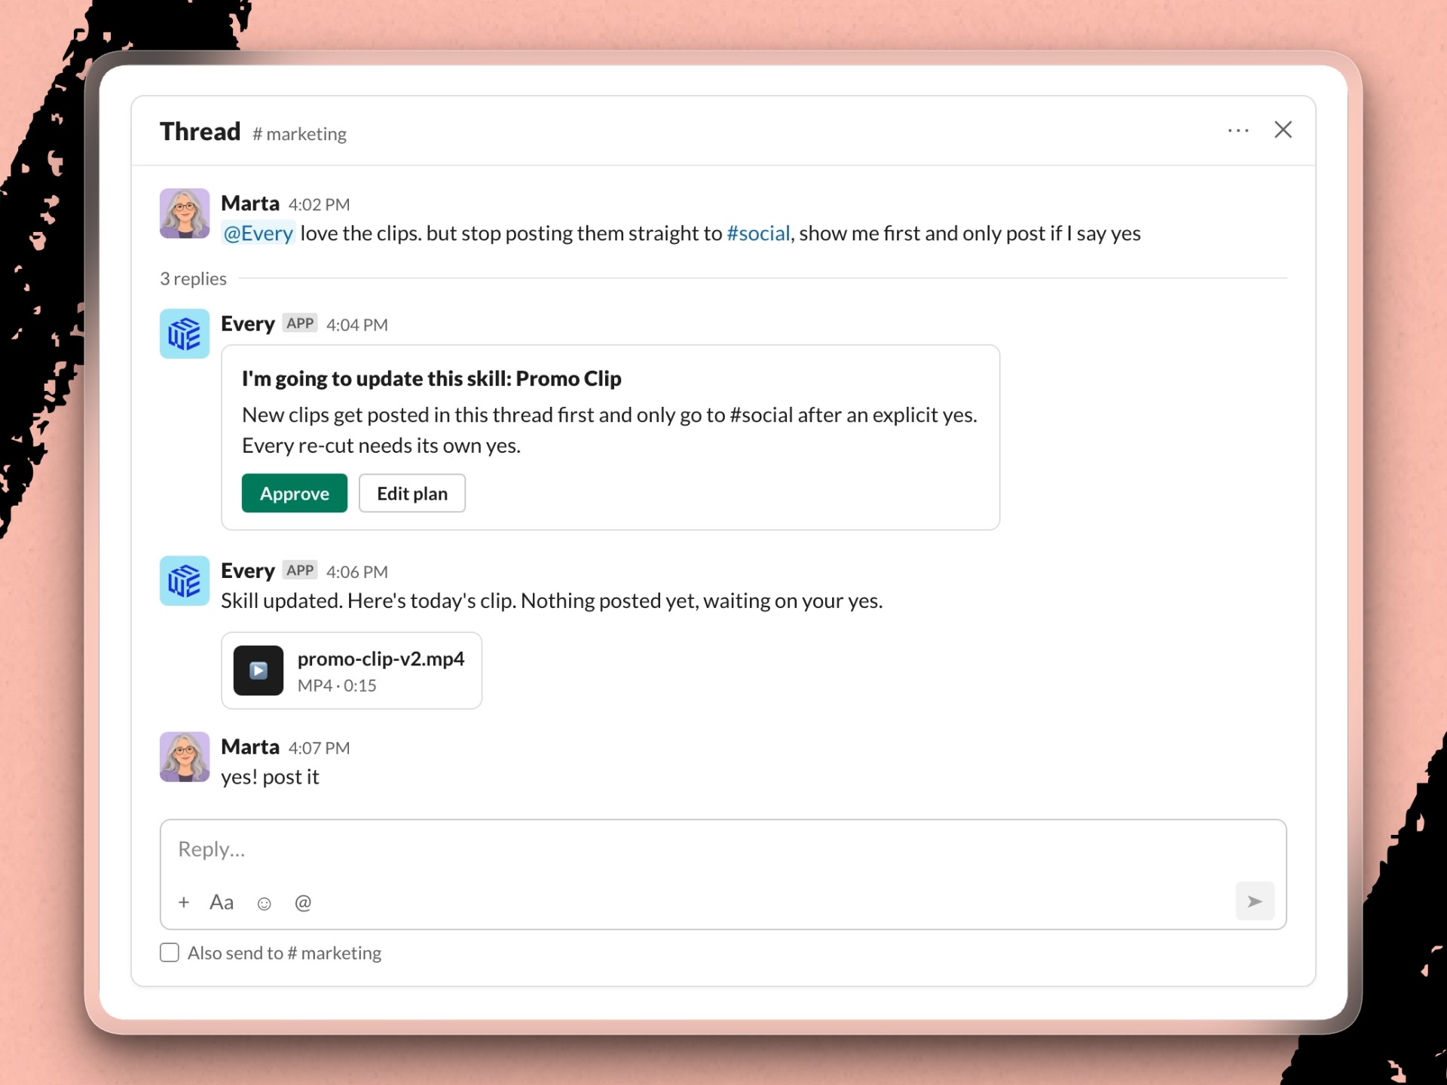Click the "yes! post it" message text

click(270, 777)
